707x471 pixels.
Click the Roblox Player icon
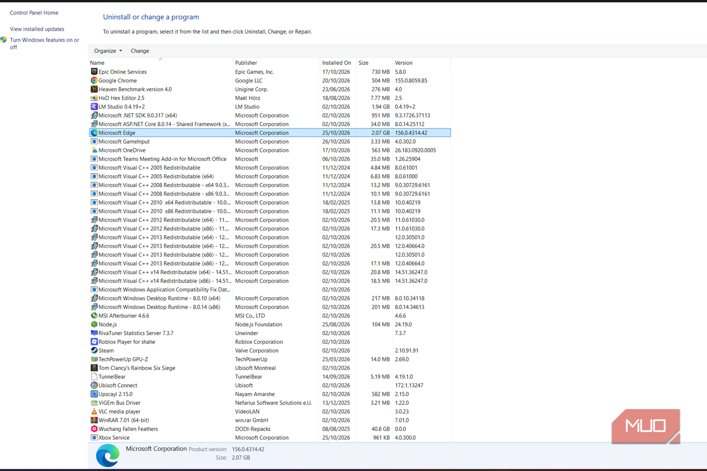click(94, 342)
